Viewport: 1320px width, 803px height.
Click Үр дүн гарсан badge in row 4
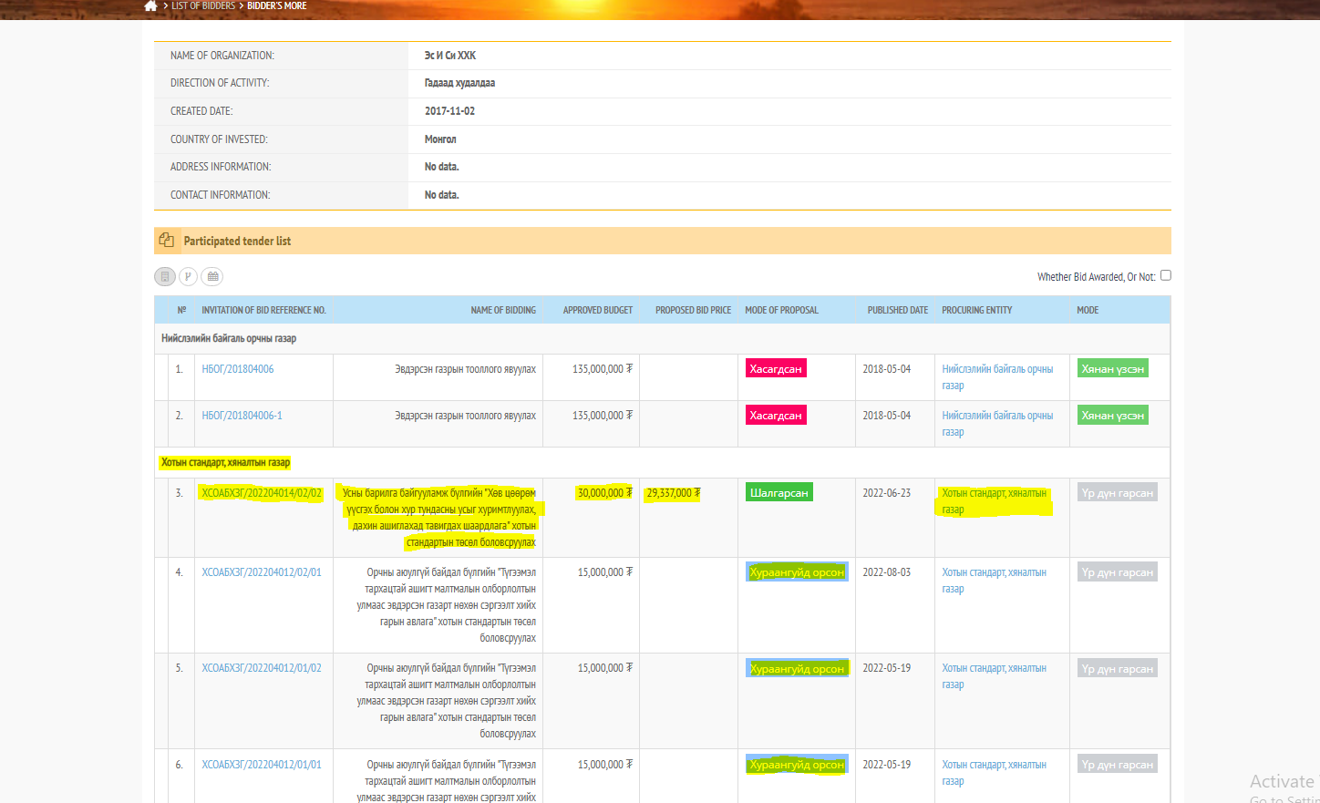pyautogui.click(x=1117, y=572)
